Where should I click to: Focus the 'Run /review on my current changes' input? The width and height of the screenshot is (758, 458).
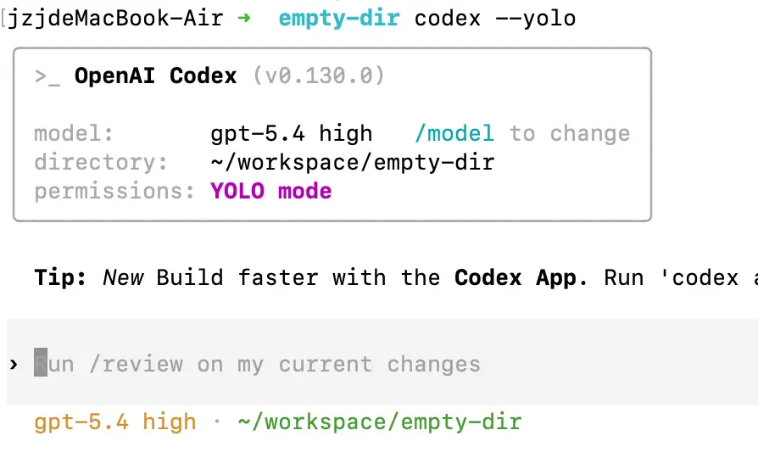click(x=382, y=362)
